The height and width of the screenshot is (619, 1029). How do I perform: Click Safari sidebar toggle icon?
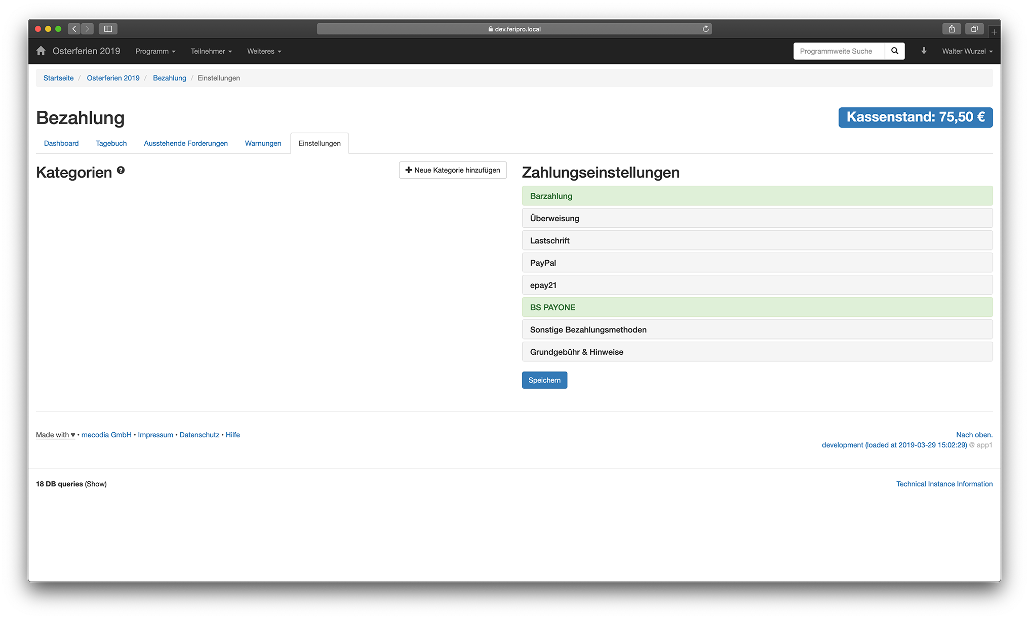tap(108, 29)
